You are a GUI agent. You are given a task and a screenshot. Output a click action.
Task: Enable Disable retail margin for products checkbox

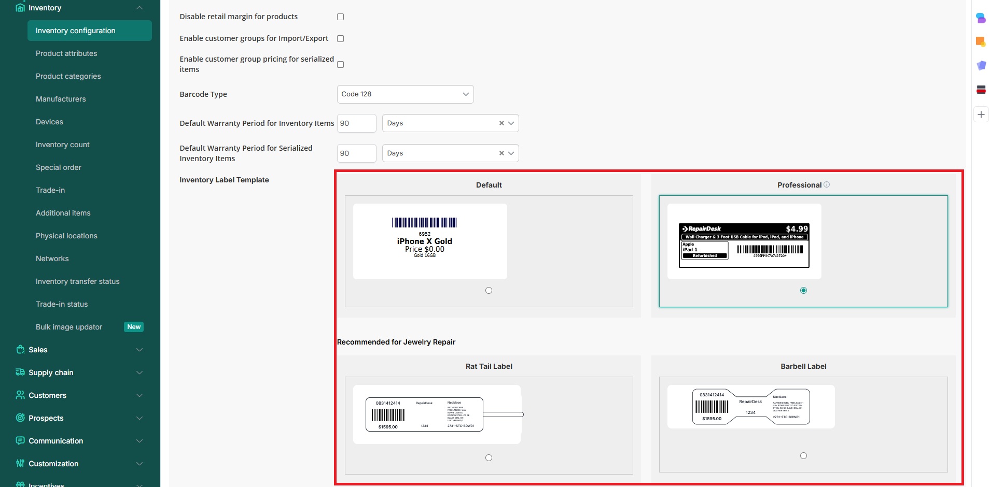click(341, 17)
